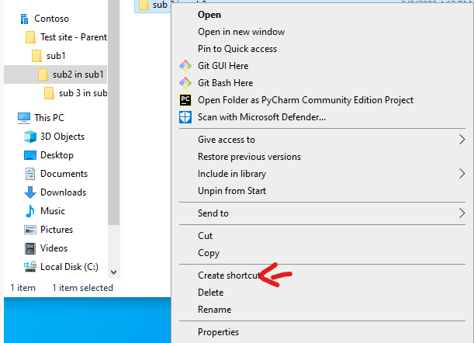
Task: Select the sub1 tree label
Action: pos(56,56)
